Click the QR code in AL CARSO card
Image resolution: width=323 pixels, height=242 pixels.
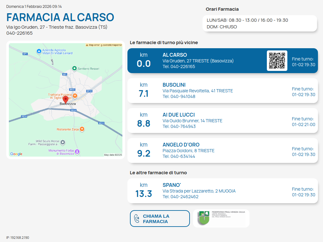[x=277, y=60]
